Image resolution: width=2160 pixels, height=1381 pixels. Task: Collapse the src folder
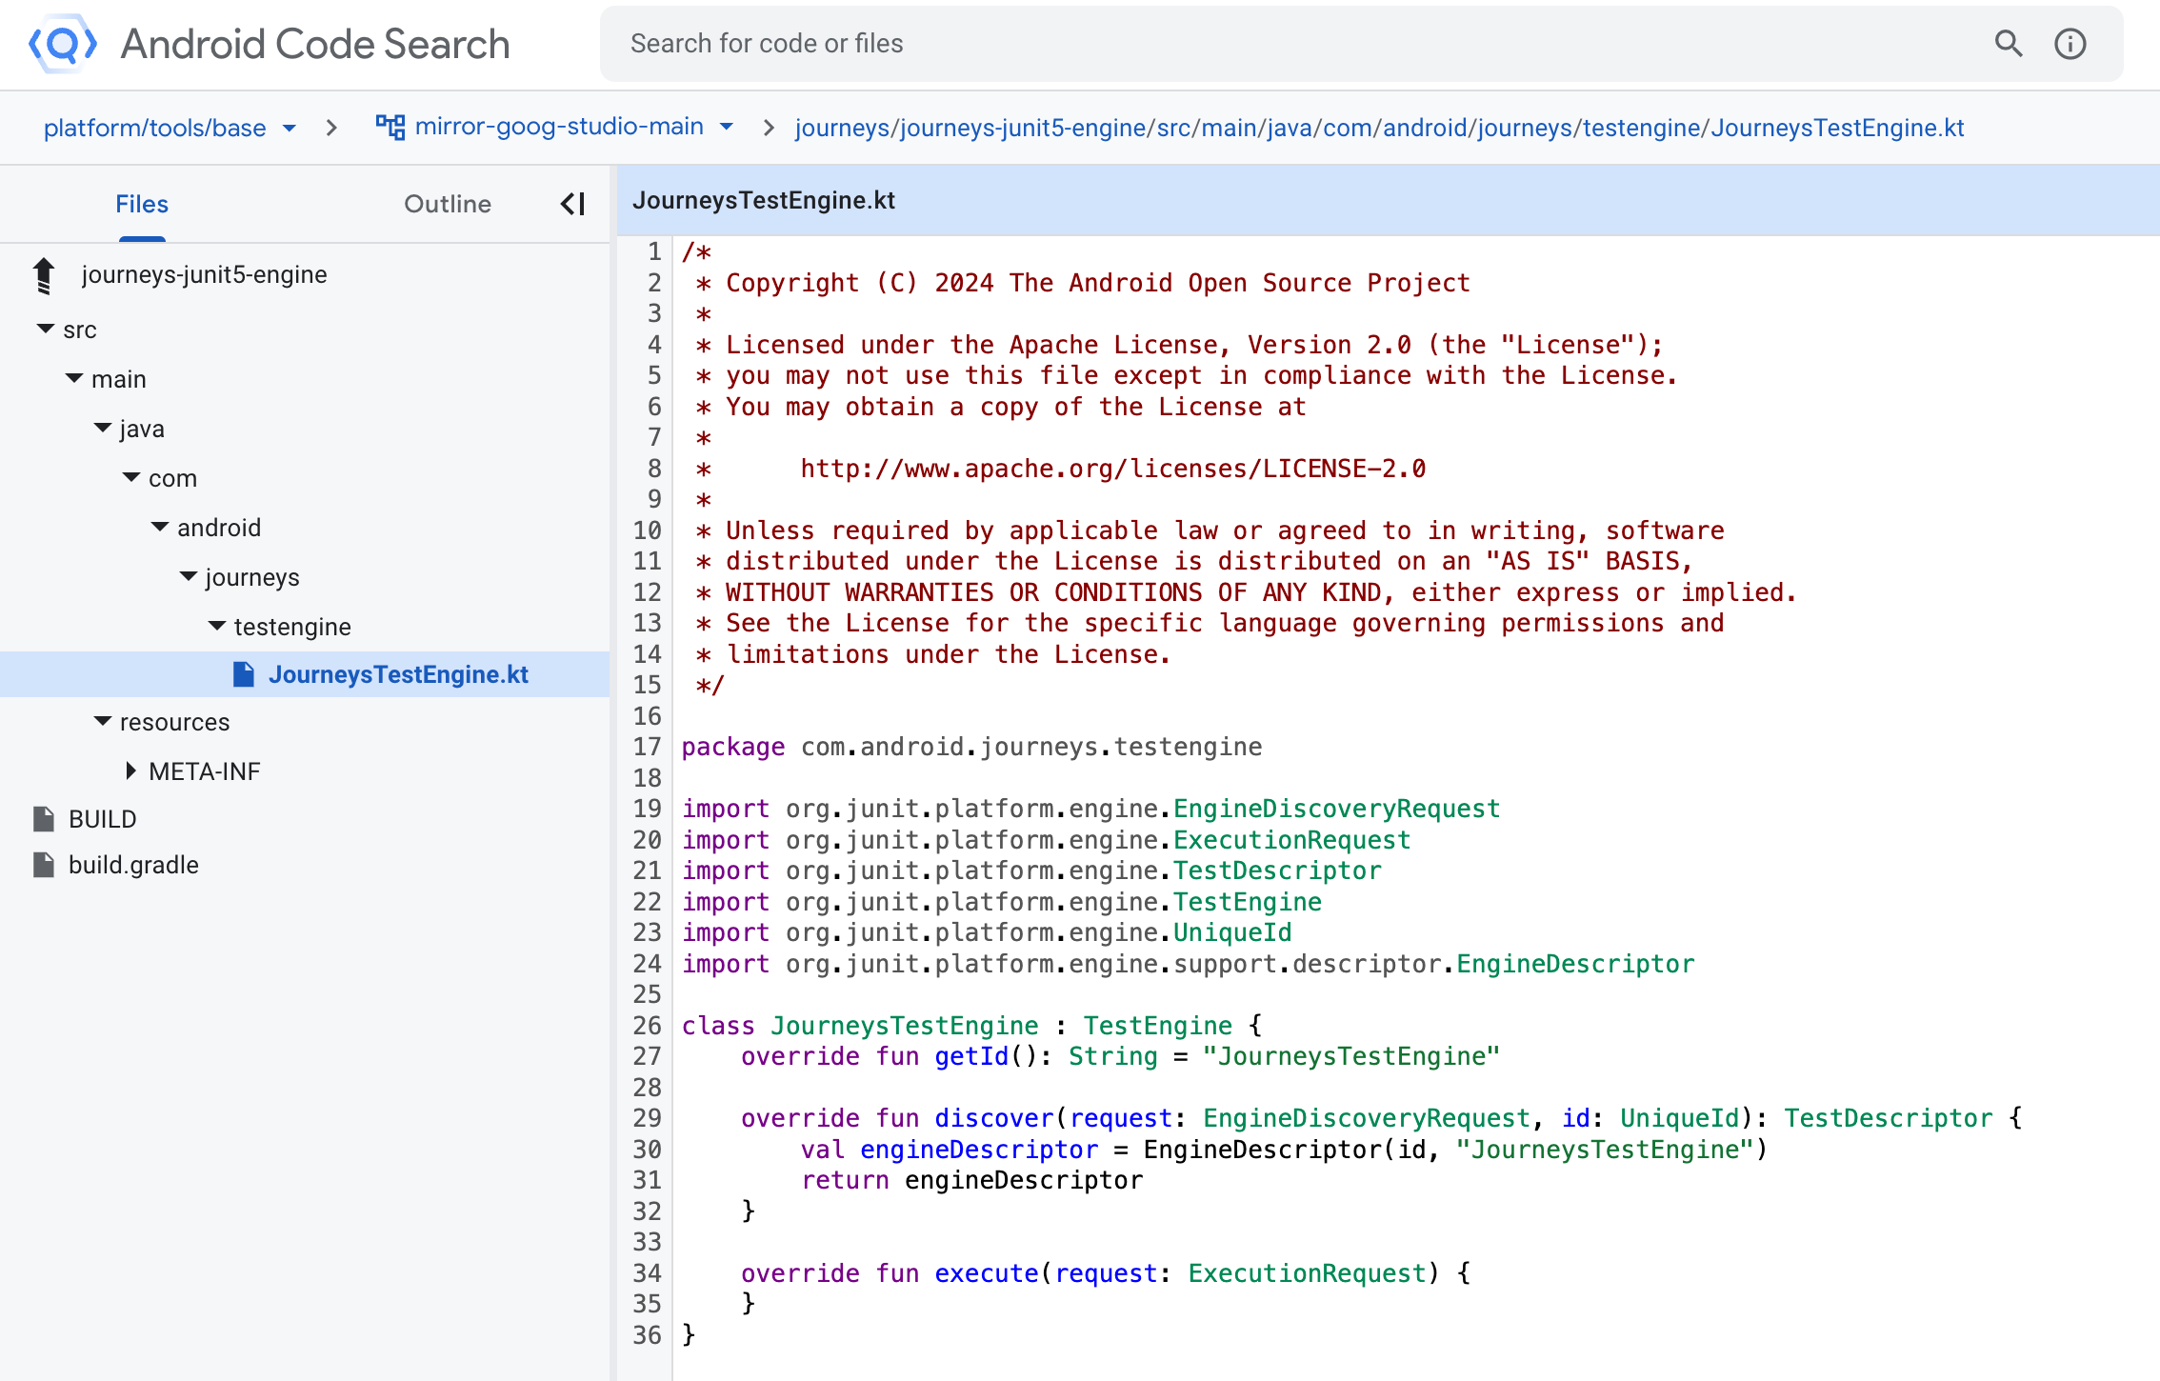click(x=46, y=330)
